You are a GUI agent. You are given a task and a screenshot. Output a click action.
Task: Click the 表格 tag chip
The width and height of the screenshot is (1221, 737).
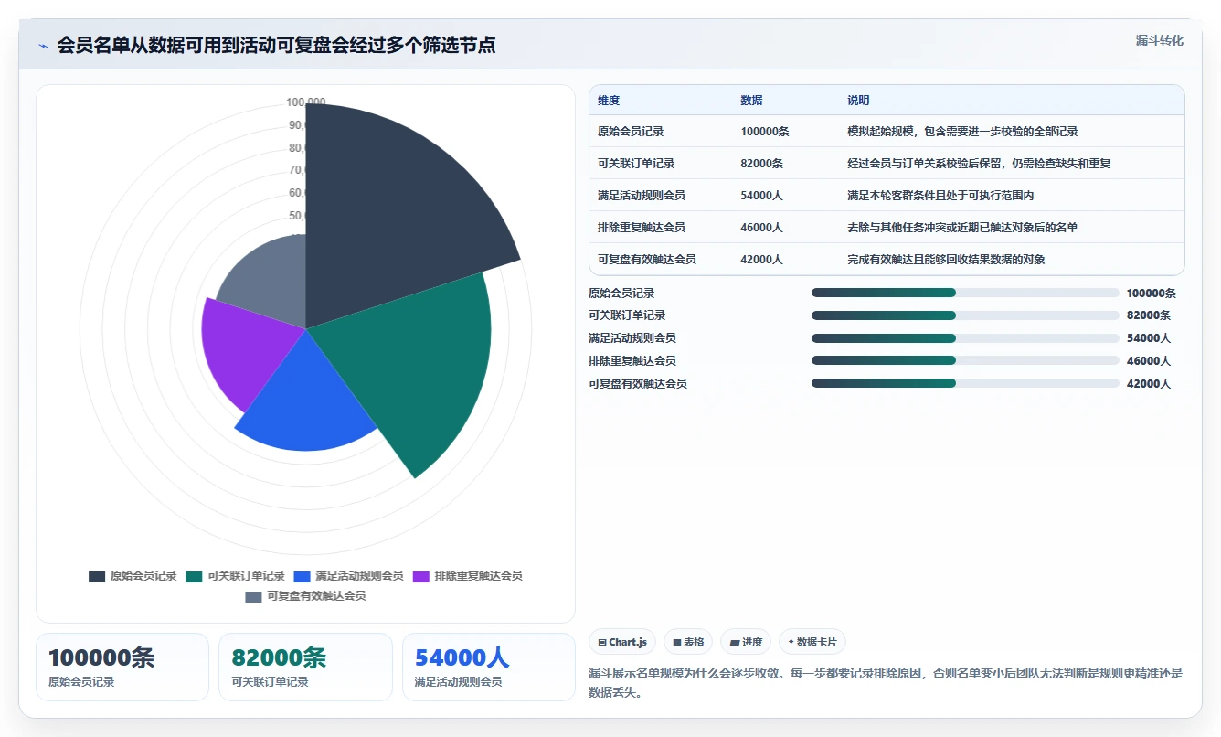[688, 642]
